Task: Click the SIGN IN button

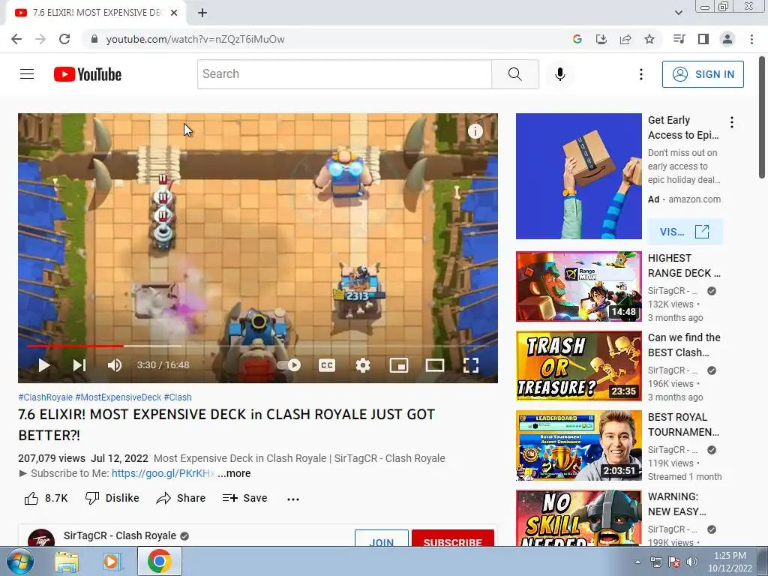Action: (x=703, y=74)
